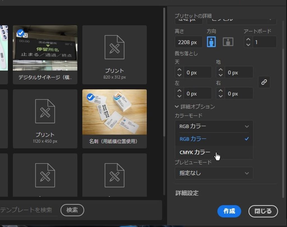Open the 名刺 template thumbnail
Screen dimensions: 287x227
pos(114,112)
